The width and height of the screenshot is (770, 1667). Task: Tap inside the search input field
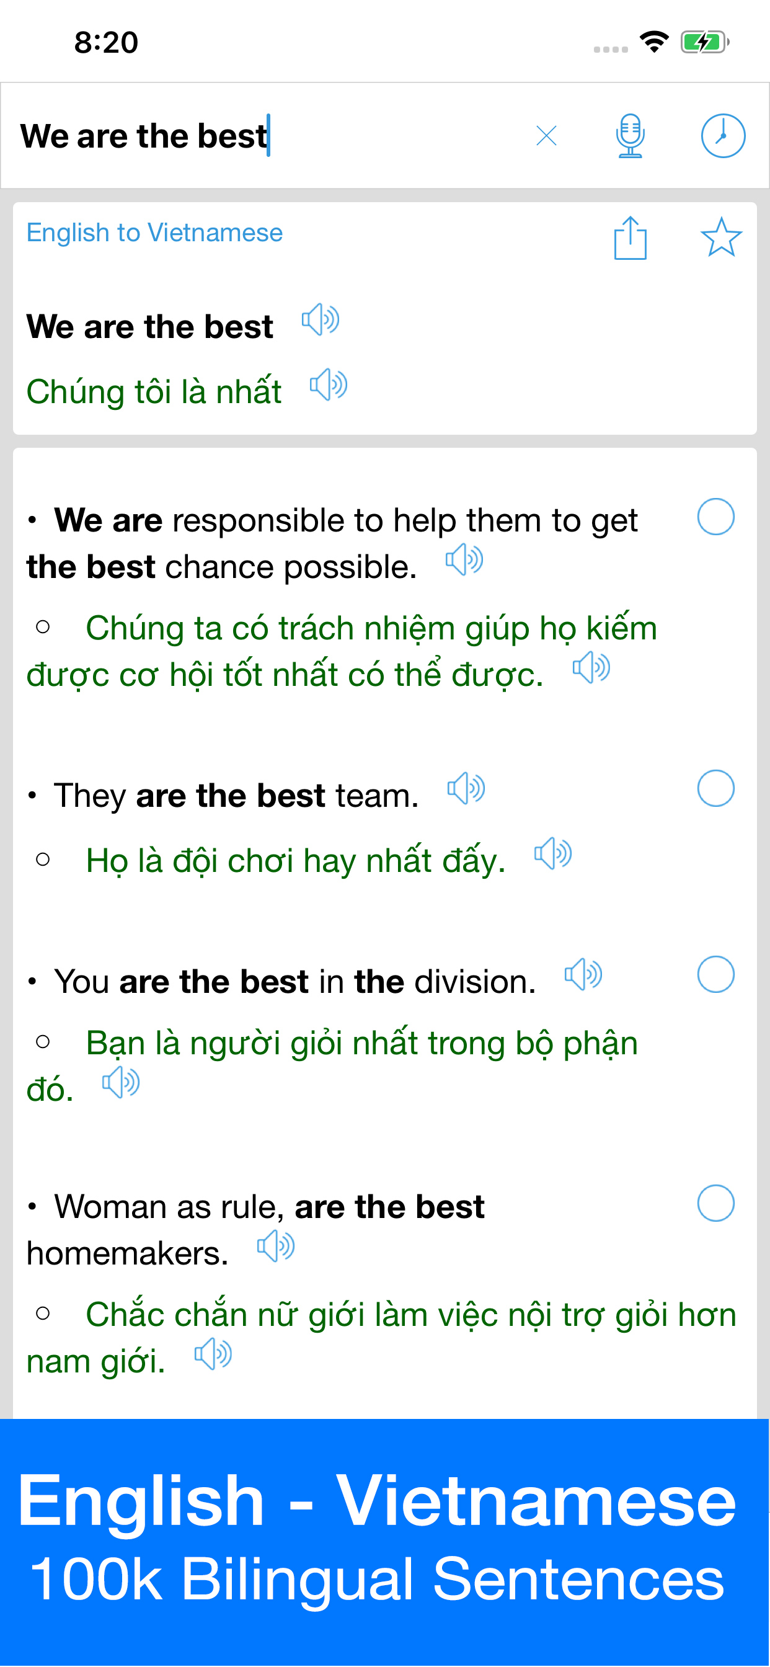click(259, 135)
